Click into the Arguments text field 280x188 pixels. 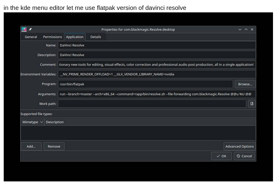pos(157,94)
